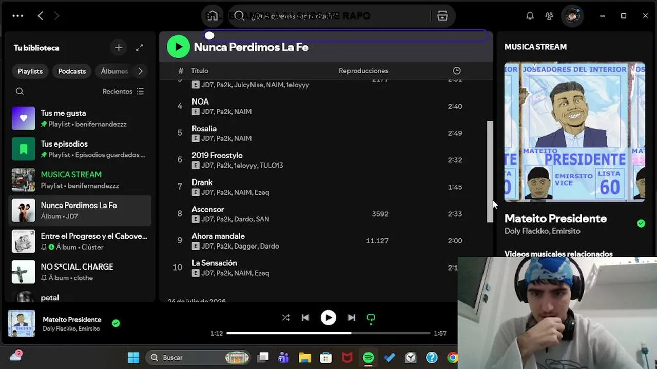Open Tus episodios in library

pyautogui.click(x=80, y=149)
